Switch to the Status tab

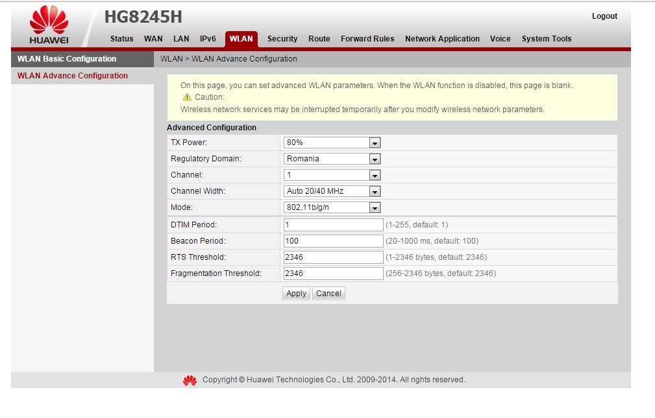click(x=121, y=39)
